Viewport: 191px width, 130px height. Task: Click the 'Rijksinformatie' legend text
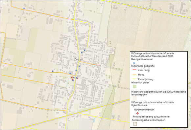(x=139, y=105)
